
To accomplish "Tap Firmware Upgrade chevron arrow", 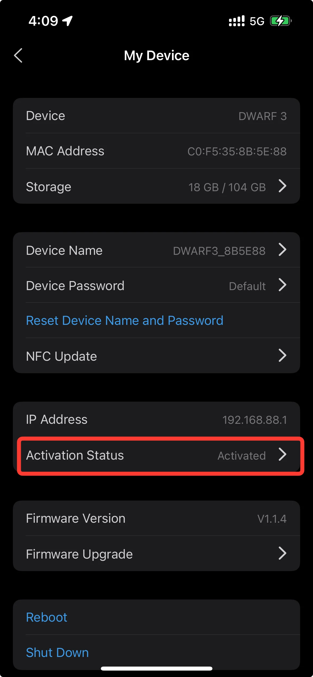I will pos(283,553).
